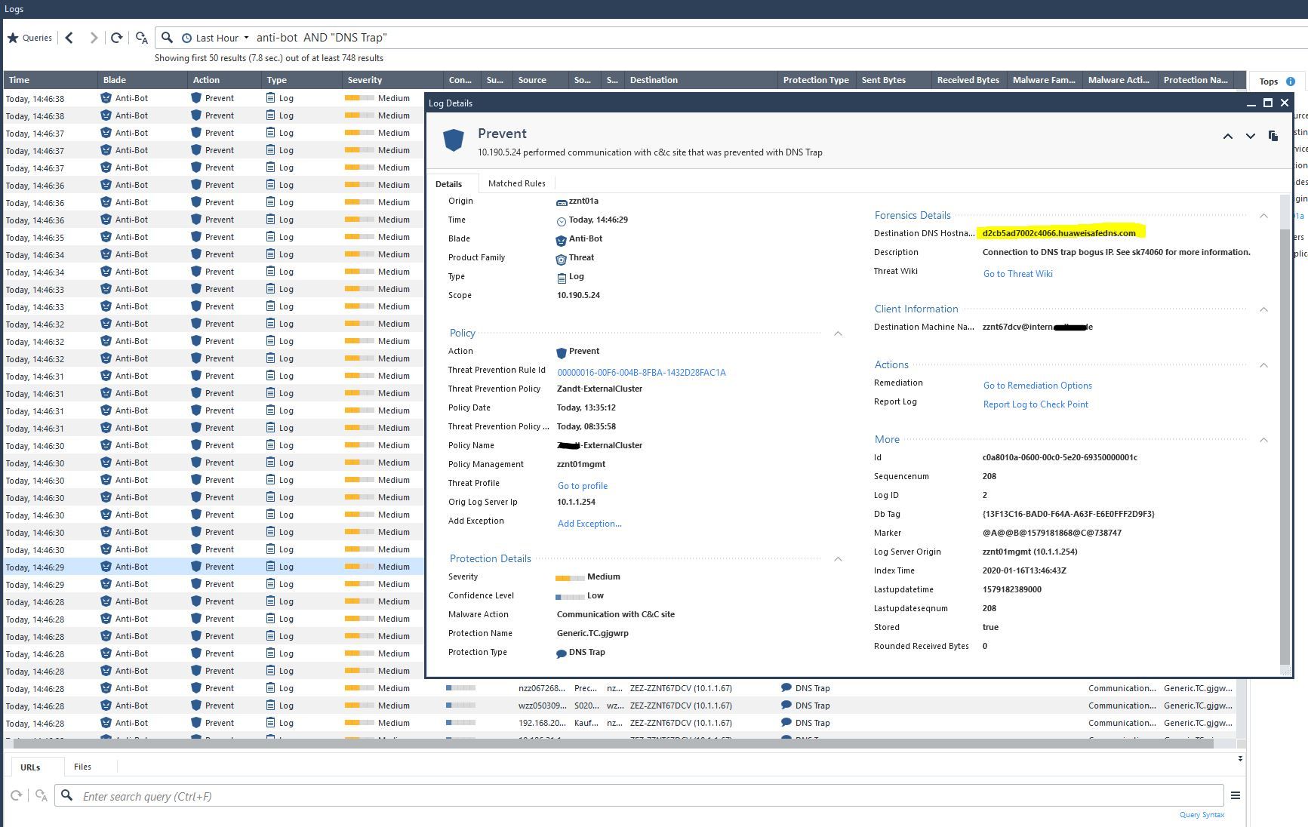Switch to the Files tab
Viewport: 1308px width, 827px height.
(83, 767)
